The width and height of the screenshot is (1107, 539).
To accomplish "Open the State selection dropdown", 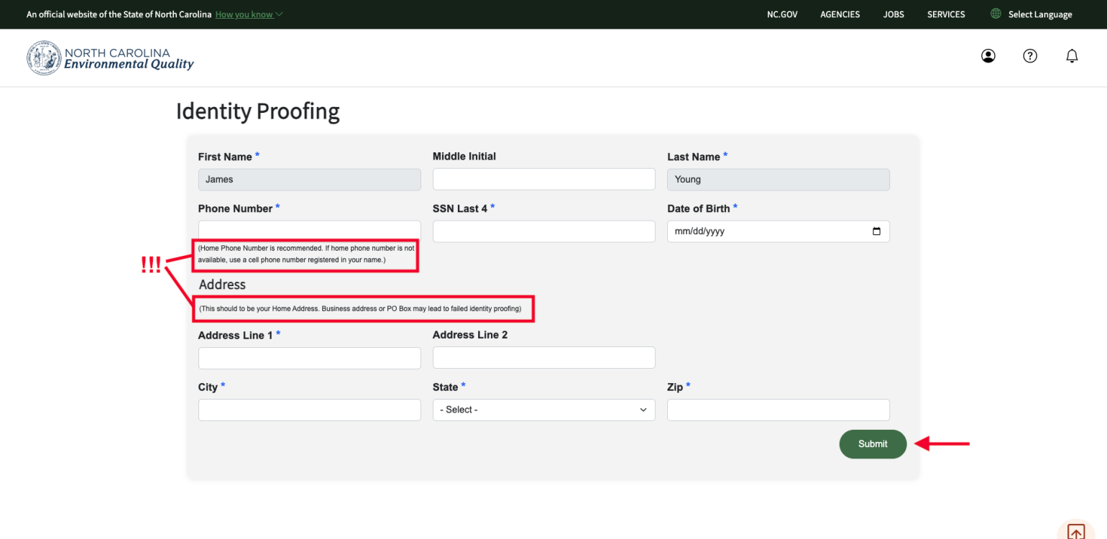I will point(543,410).
